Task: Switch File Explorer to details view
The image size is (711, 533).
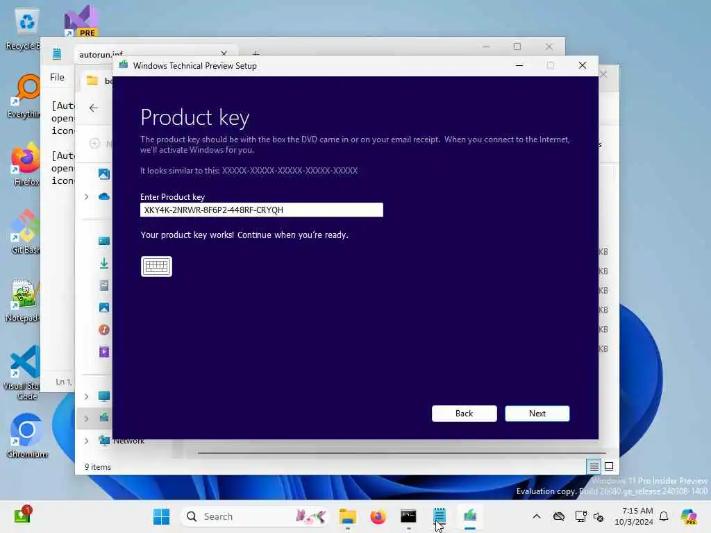Action: (x=594, y=466)
